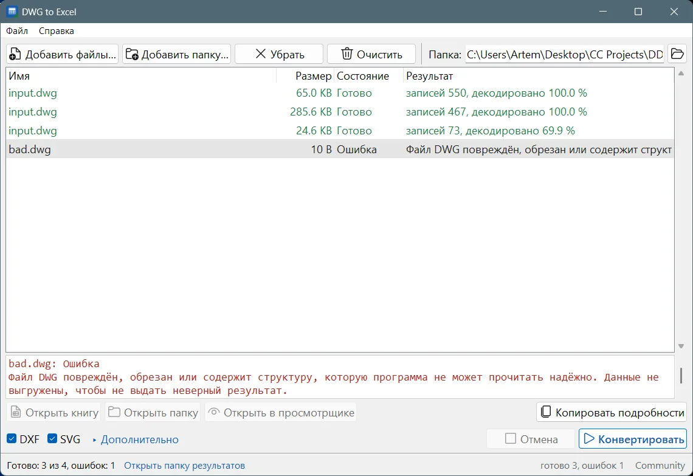693x476 pixels.
Task: Click the Community edition label
Action: 660,466
